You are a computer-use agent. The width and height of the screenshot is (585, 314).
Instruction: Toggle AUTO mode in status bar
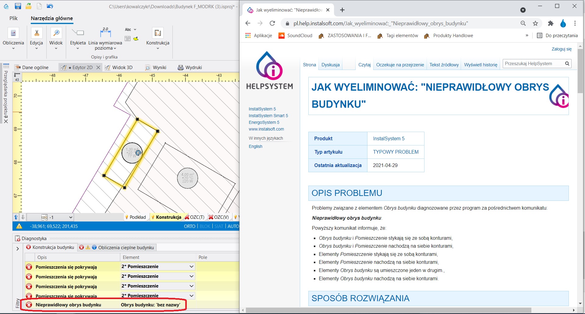click(x=233, y=226)
